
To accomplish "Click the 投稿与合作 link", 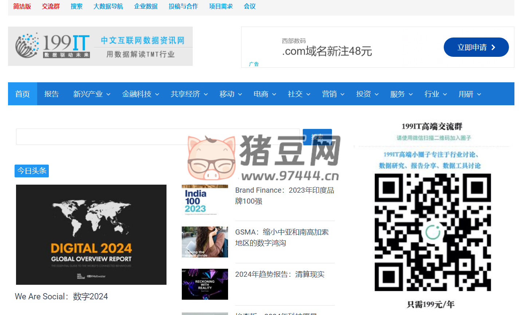I will 183,6.
